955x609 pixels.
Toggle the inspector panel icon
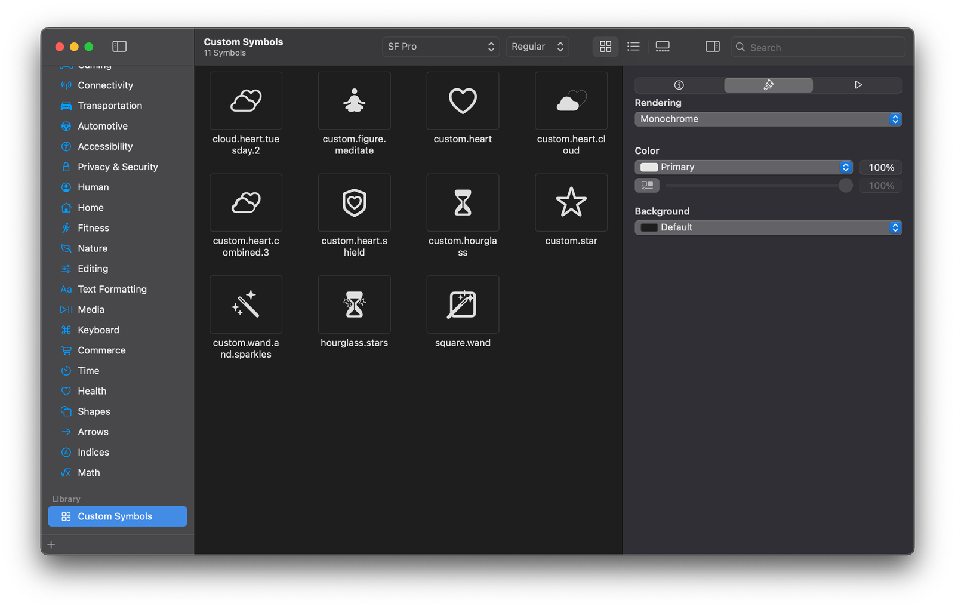[x=712, y=46]
